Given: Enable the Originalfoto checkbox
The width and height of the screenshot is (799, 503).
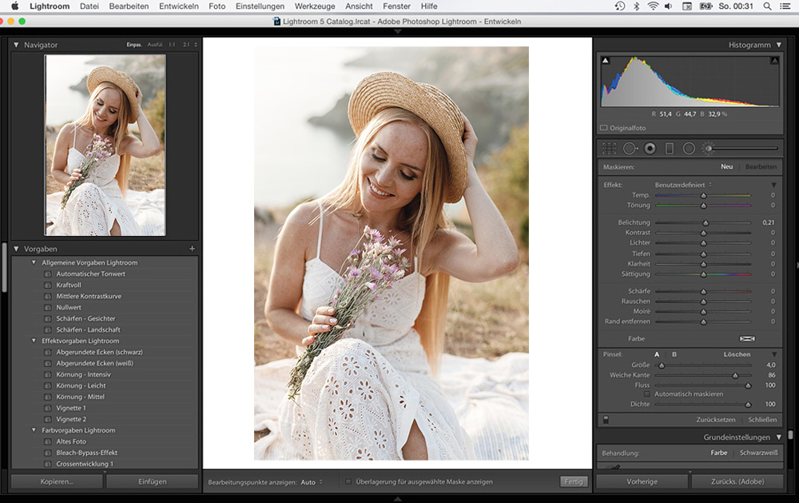Looking at the screenshot, I should (604, 128).
